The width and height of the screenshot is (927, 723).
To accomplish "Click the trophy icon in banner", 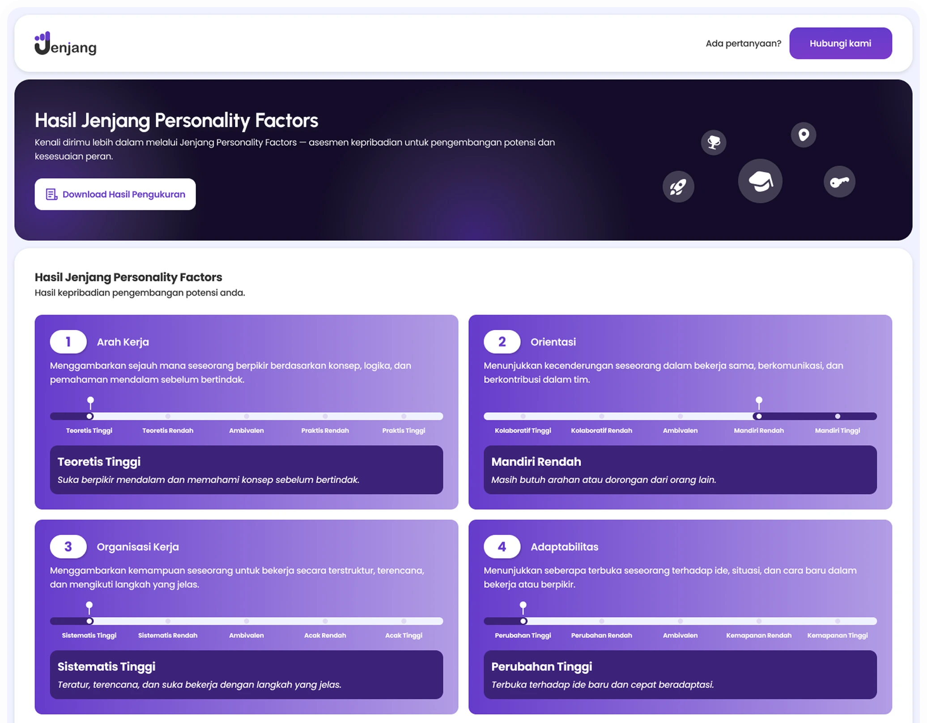I will (714, 143).
